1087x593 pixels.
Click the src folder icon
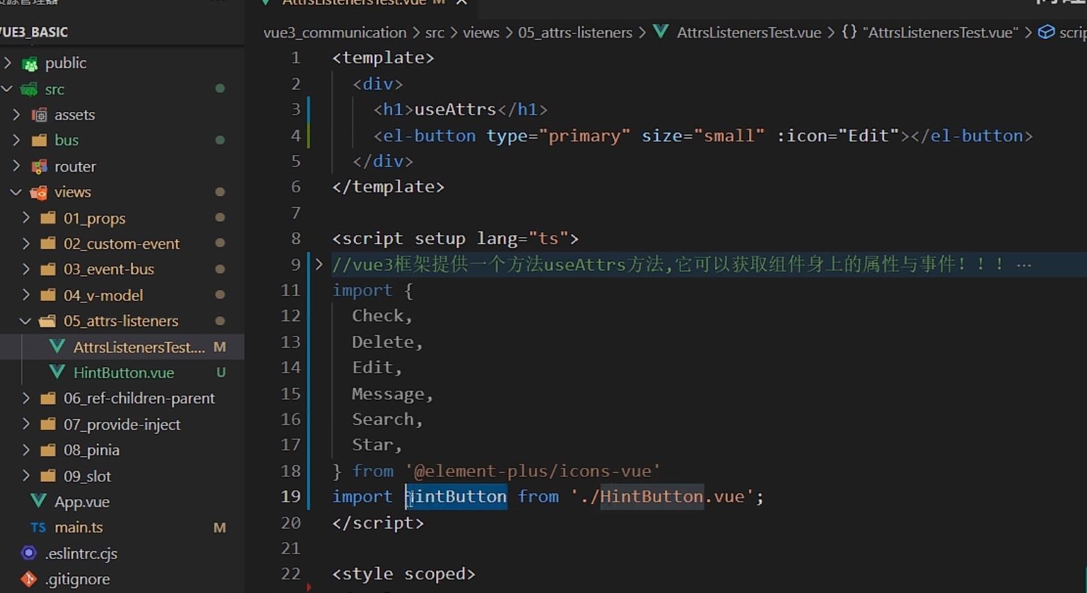point(30,89)
